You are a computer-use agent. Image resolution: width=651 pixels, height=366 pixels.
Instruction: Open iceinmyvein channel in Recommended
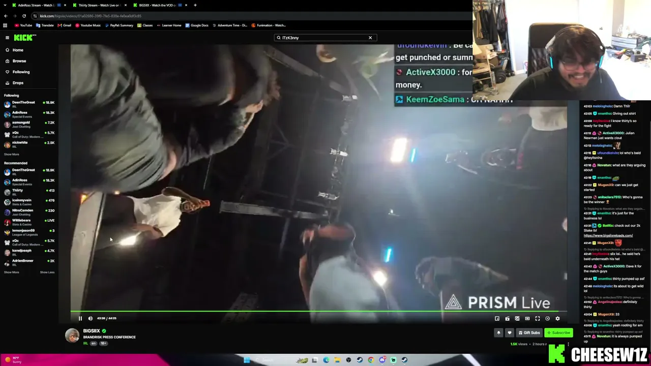pos(29,202)
